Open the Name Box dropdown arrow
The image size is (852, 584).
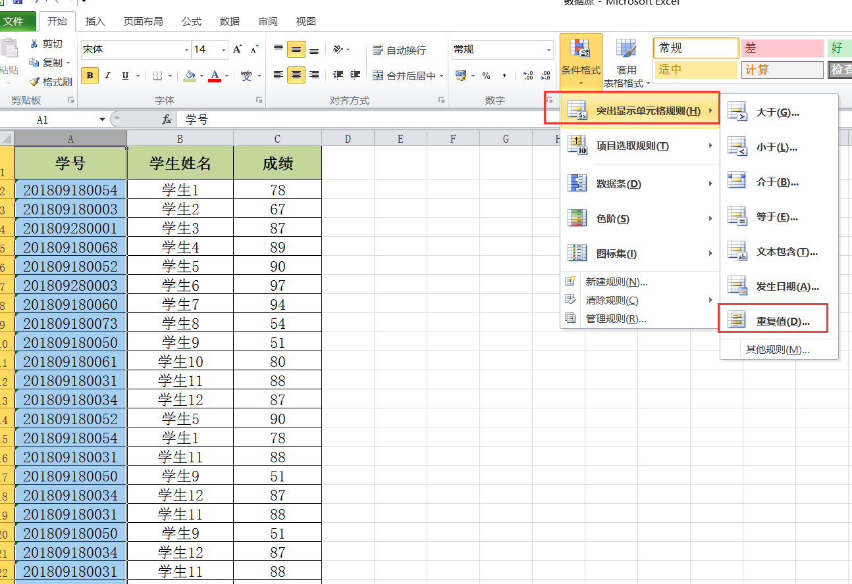102,120
